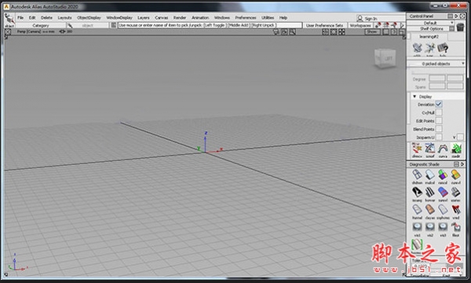
Task: Expand the Control Panel arrow button
Action: point(456,16)
